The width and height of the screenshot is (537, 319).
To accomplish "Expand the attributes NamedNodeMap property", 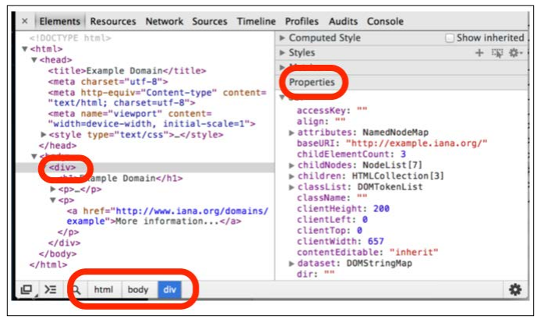I will pyautogui.click(x=291, y=133).
